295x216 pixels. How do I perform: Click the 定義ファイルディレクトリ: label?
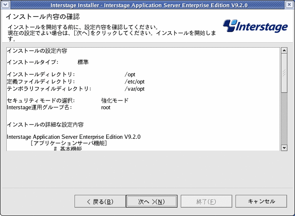pos(41,82)
